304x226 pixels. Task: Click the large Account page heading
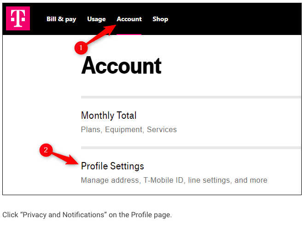pyautogui.click(x=121, y=65)
